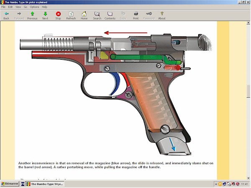
Task: Print the current page
Action: point(136,15)
